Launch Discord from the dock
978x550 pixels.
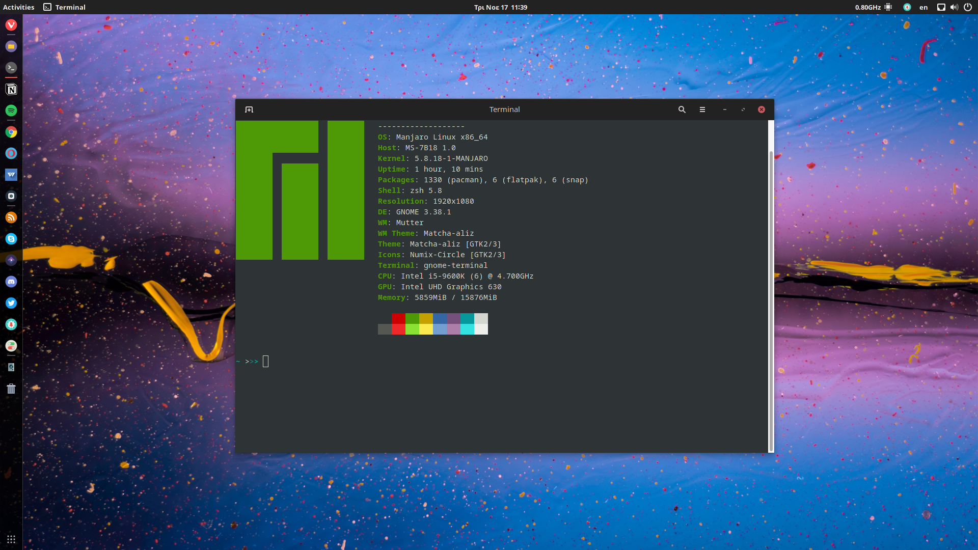click(x=11, y=282)
